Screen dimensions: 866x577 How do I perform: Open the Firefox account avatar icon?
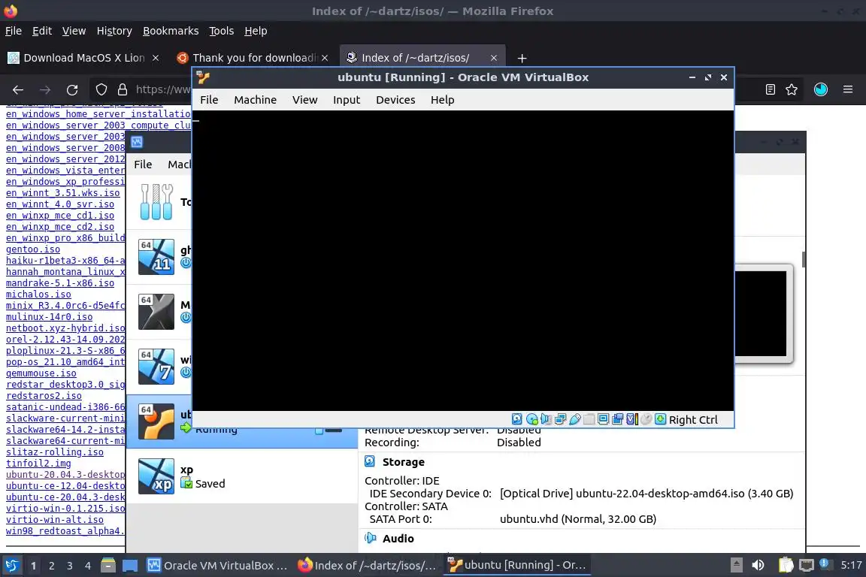coord(821,89)
